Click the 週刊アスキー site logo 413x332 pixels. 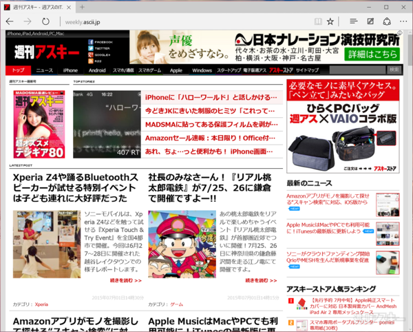(47, 52)
